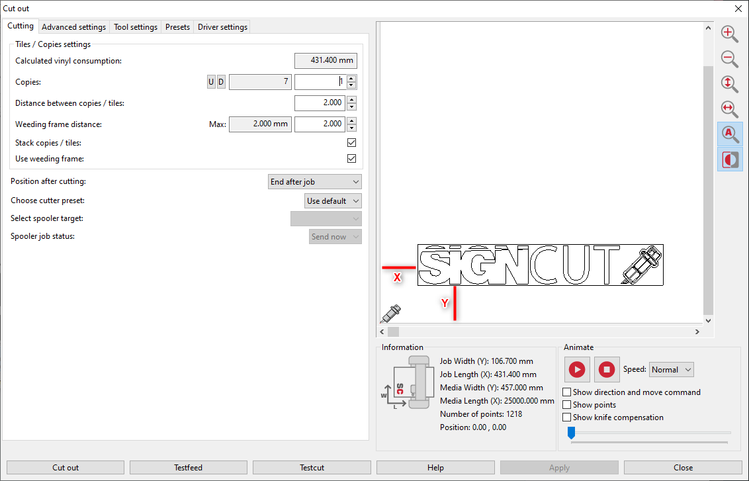The width and height of the screenshot is (749, 481).
Task: Click the Apply button
Action: 559,468
